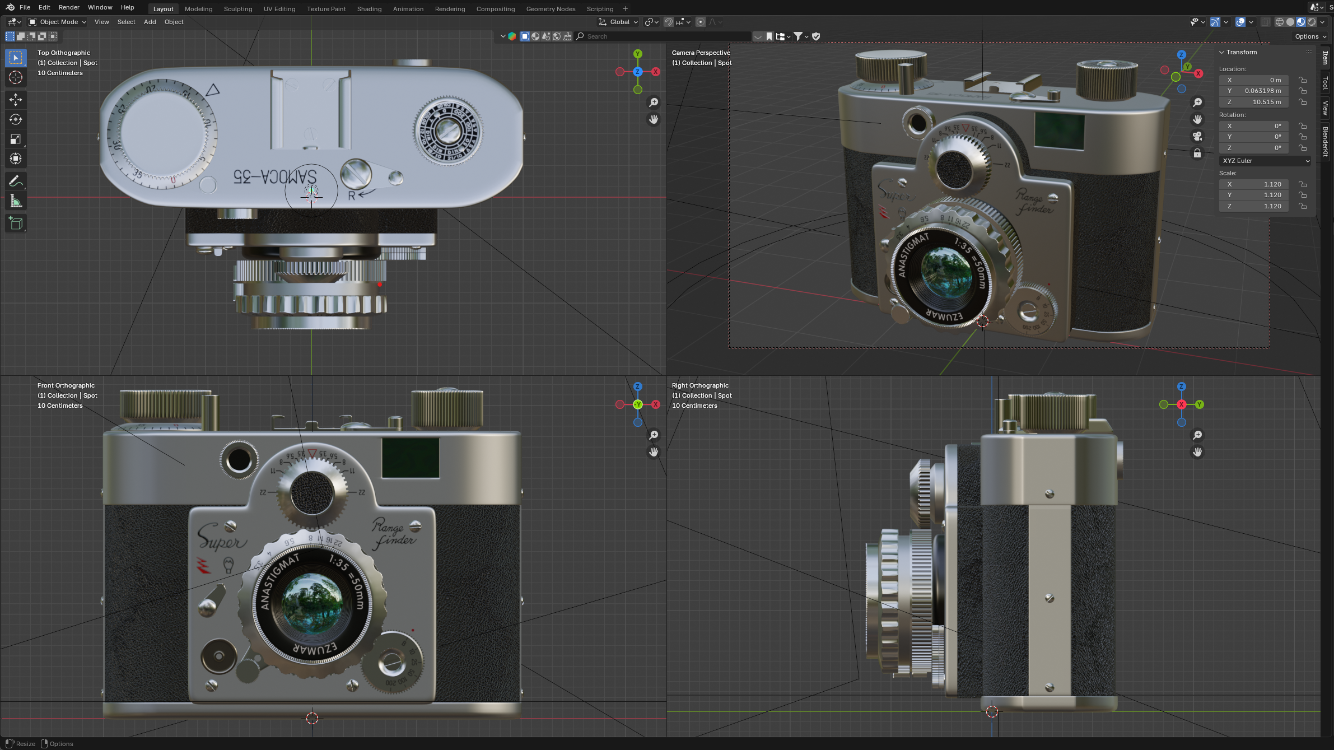Toggle snapping magnet
This screenshot has height=750, width=1334.
tap(669, 22)
